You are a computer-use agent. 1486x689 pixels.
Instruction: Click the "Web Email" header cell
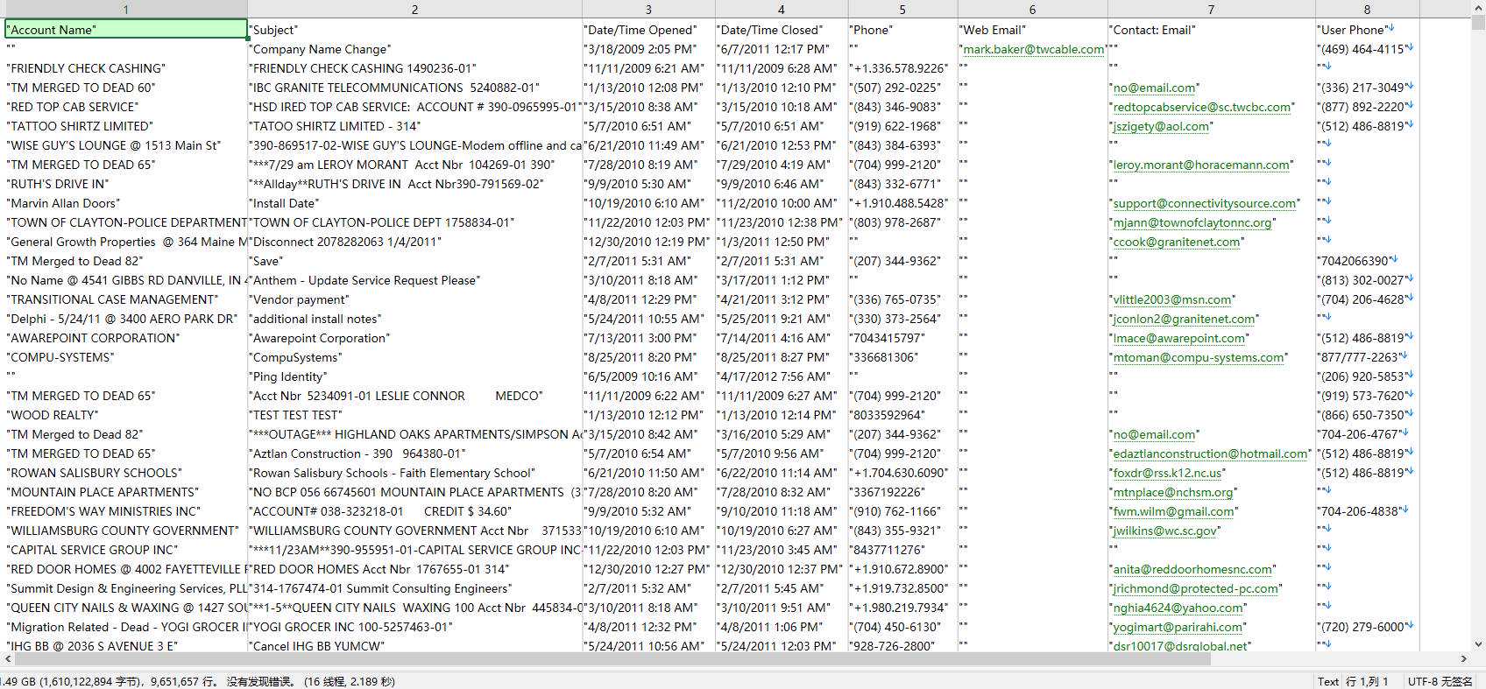click(1032, 30)
